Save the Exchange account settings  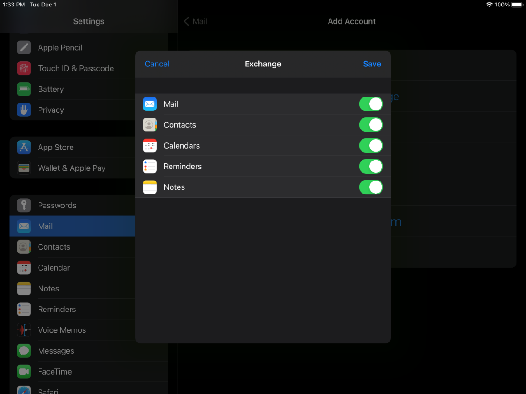[x=372, y=64]
